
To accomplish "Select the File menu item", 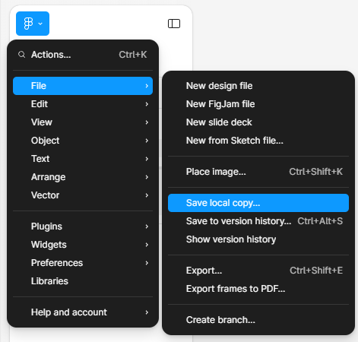I will [x=83, y=86].
